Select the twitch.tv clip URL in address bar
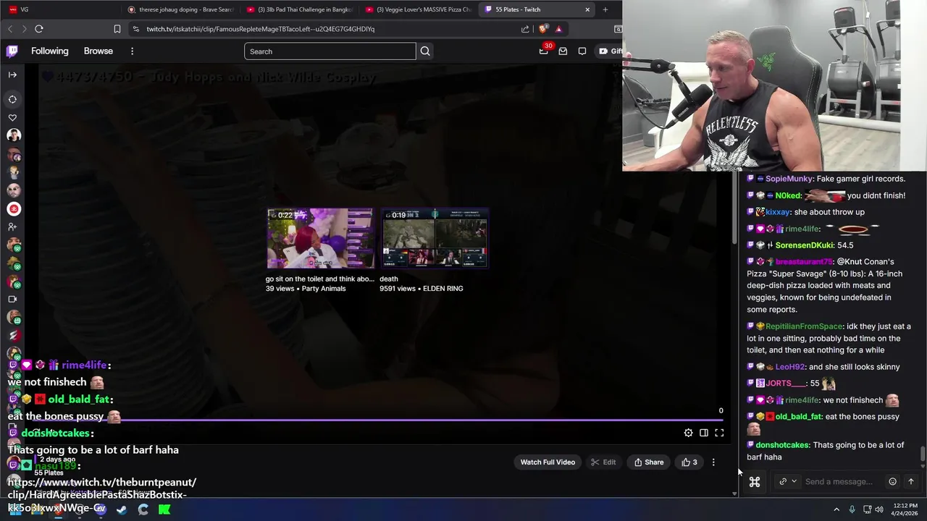927x521 pixels. (x=261, y=29)
